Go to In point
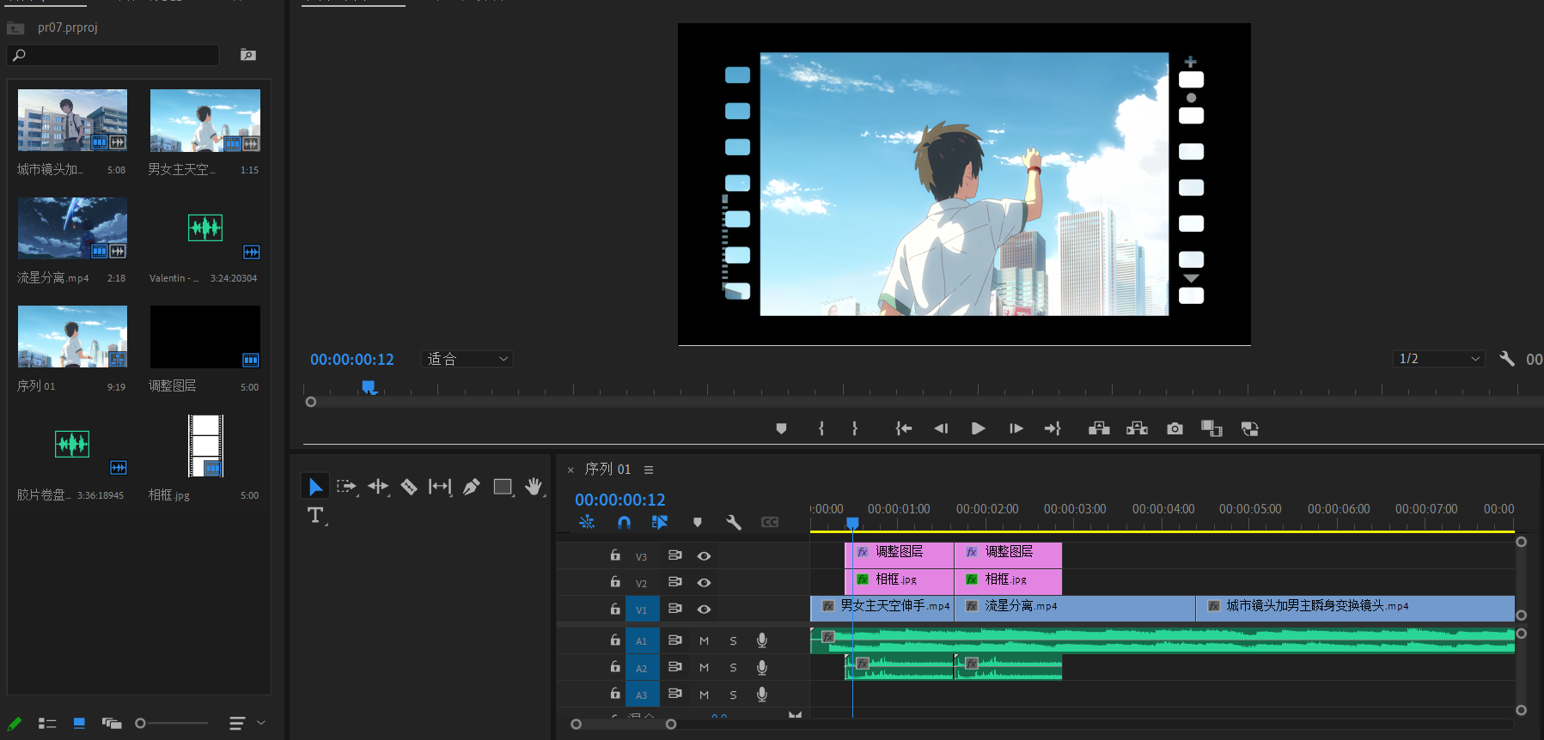This screenshot has height=740, width=1544. (903, 428)
